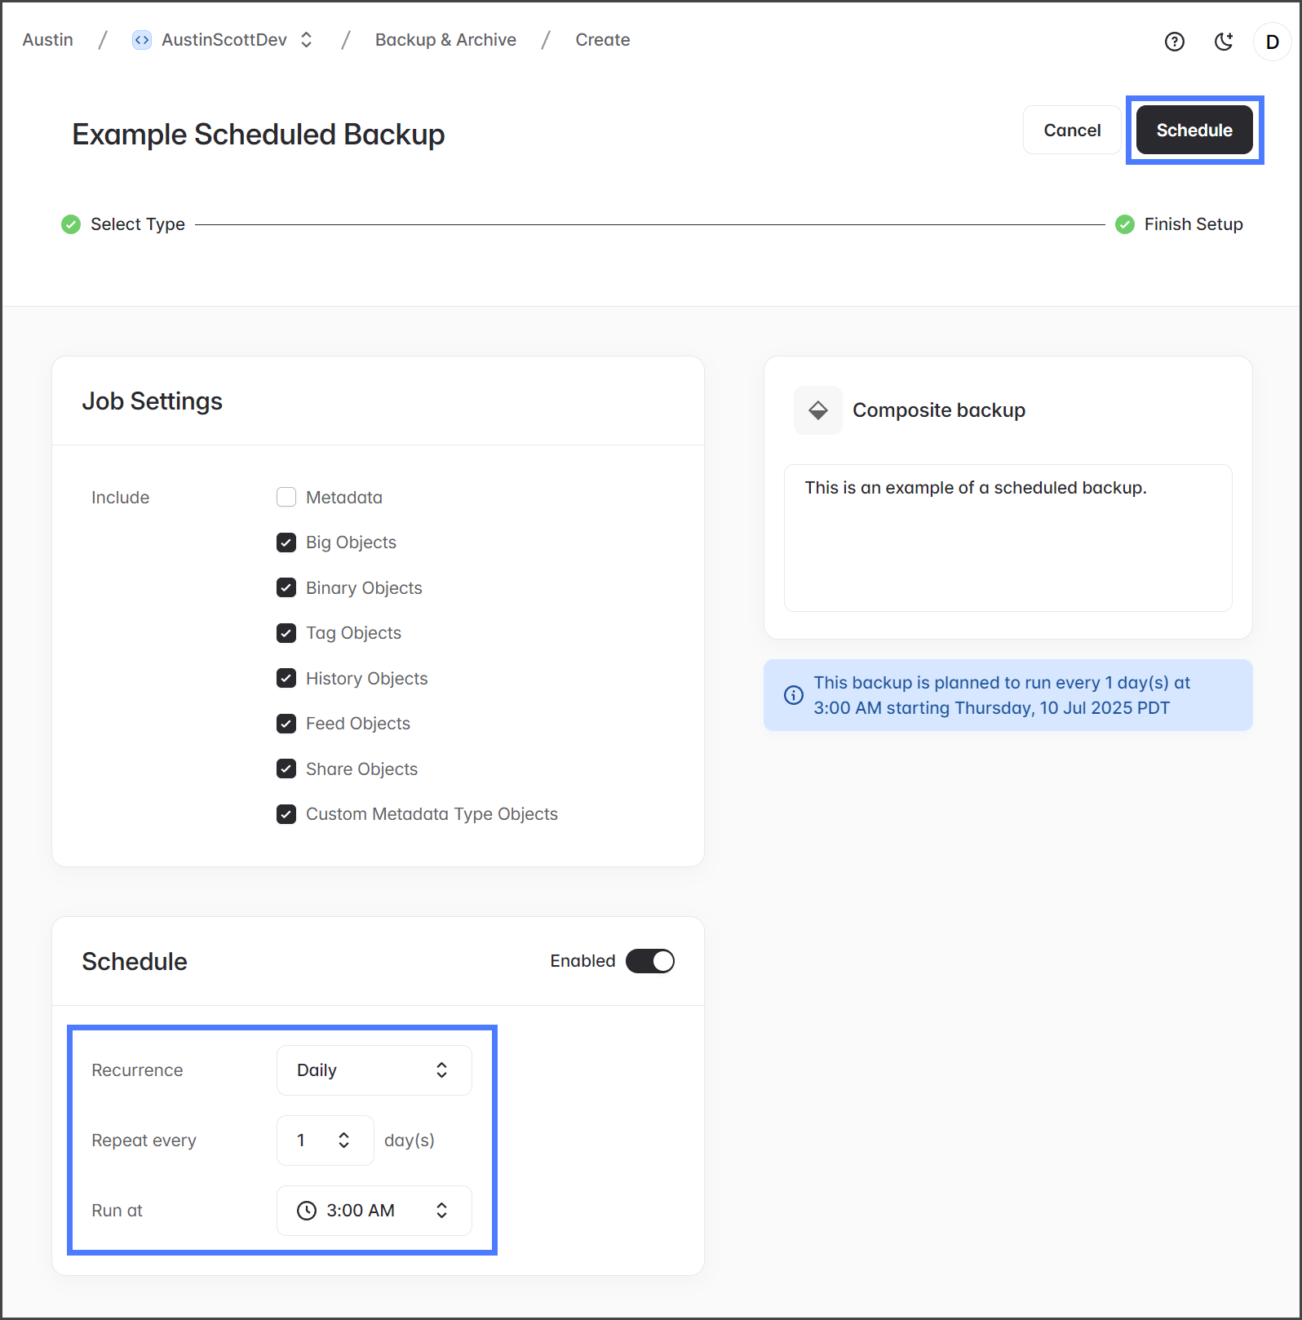
Task: Click the info icon in schedule notice
Action: [793, 695]
